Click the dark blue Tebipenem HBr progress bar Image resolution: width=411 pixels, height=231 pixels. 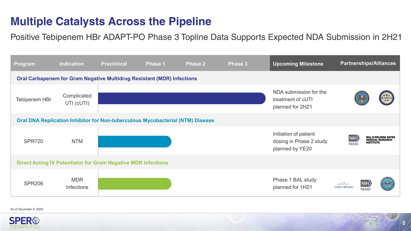(182, 98)
